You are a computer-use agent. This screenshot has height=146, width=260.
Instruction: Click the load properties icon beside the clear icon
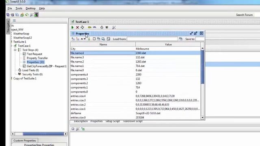(99, 39)
